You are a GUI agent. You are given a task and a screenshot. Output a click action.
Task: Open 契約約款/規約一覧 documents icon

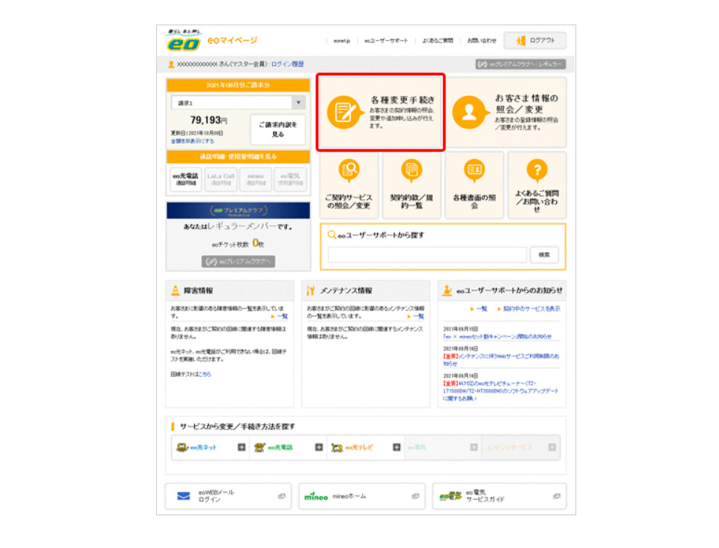pos(411,170)
